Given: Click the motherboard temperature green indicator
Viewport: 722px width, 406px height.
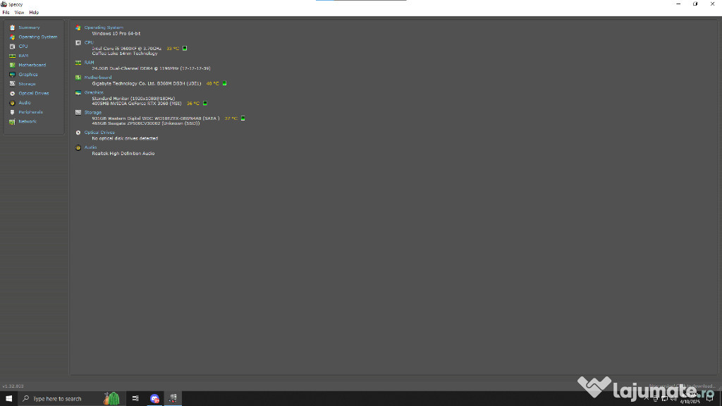Looking at the screenshot, I should 224,83.
